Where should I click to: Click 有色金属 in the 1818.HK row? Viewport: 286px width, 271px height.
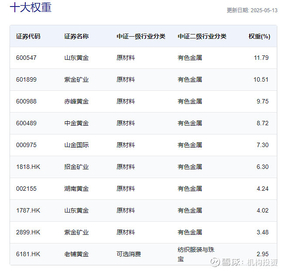tap(190, 167)
